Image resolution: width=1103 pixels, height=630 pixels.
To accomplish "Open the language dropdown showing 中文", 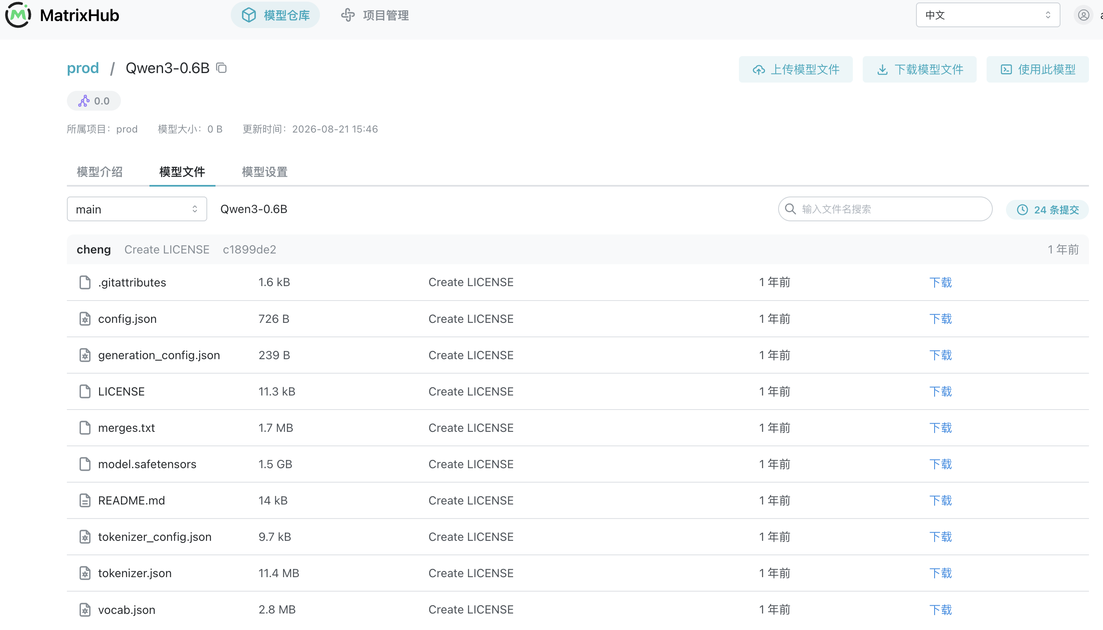I will (987, 15).
